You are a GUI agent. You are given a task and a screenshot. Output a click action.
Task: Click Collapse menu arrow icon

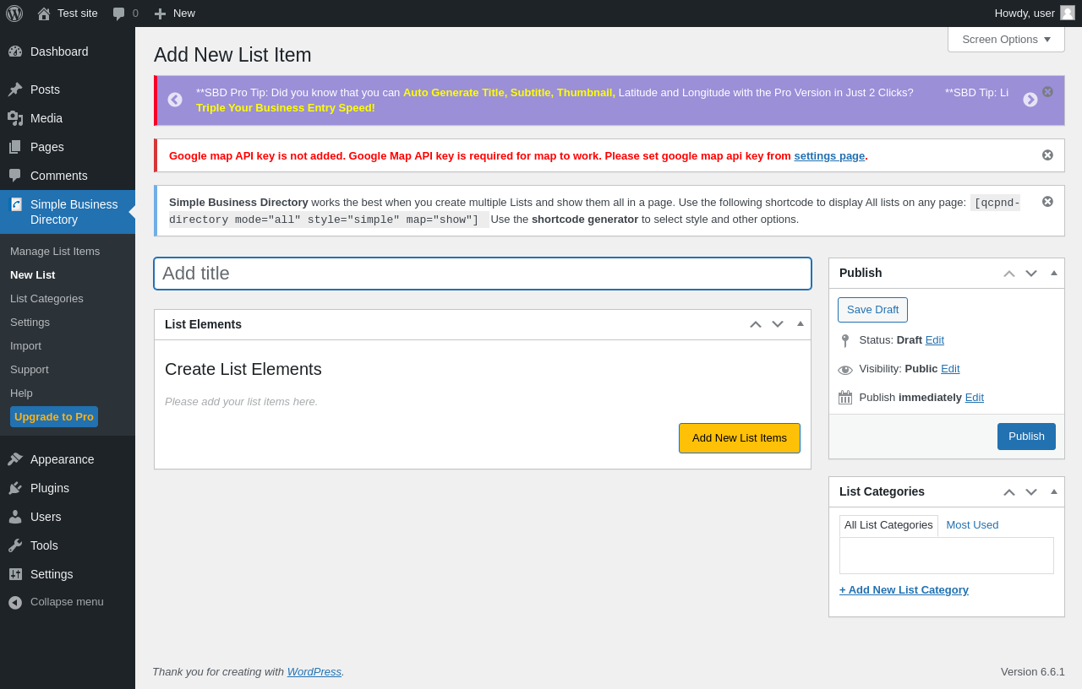pos(15,602)
